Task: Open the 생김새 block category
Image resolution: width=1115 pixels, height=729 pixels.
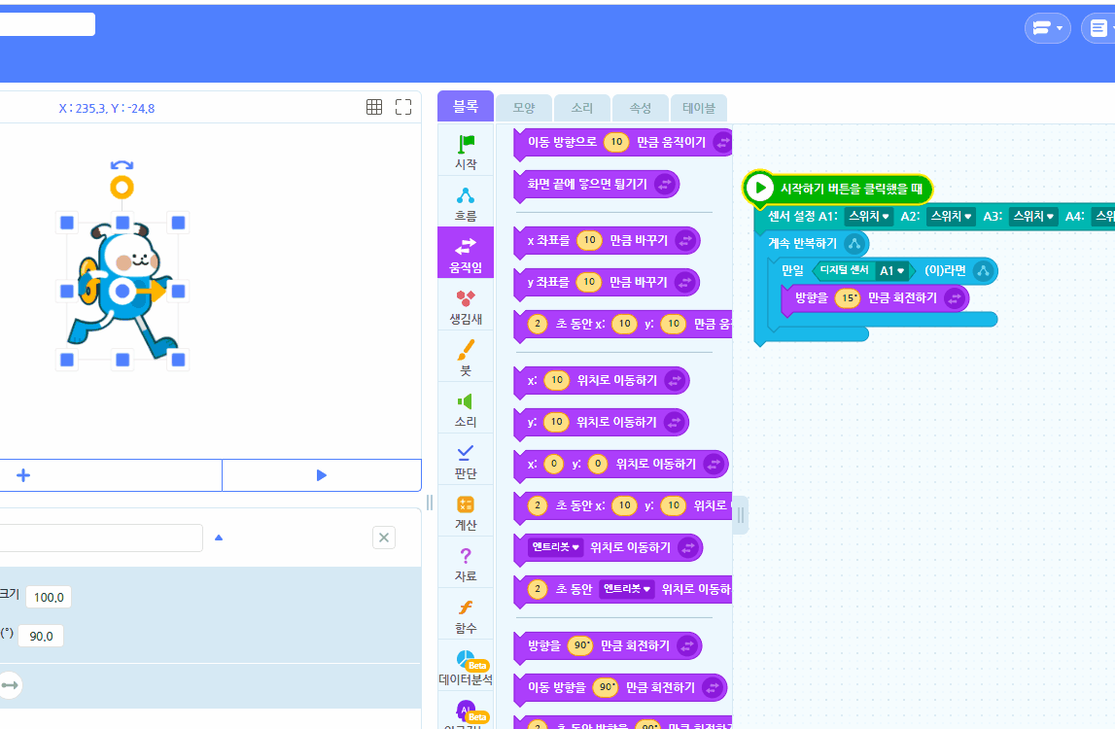Action: coord(466,305)
